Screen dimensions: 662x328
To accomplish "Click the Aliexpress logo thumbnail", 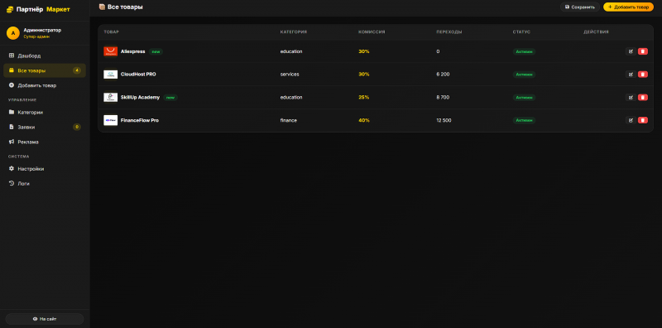I will pyautogui.click(x=111, y=51).
